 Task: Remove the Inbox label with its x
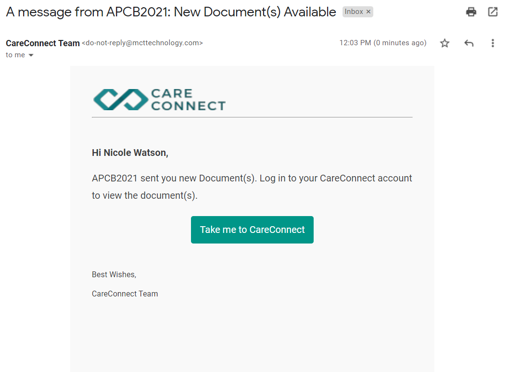coord(368,12)
